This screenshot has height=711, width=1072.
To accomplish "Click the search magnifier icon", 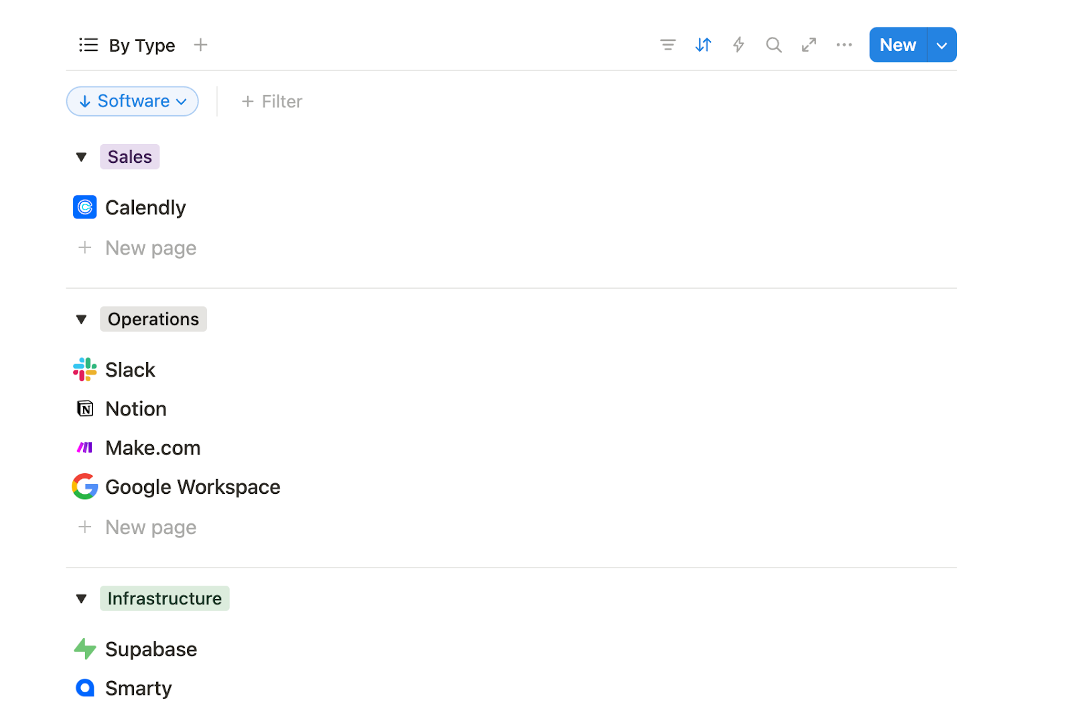I will pos(774,45).
